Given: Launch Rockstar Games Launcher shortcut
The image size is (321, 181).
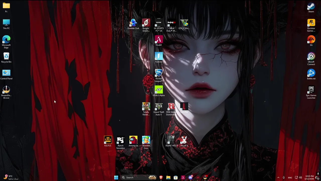Looking at the screenshot, I should pyautogui.click(x=311, y=25).
